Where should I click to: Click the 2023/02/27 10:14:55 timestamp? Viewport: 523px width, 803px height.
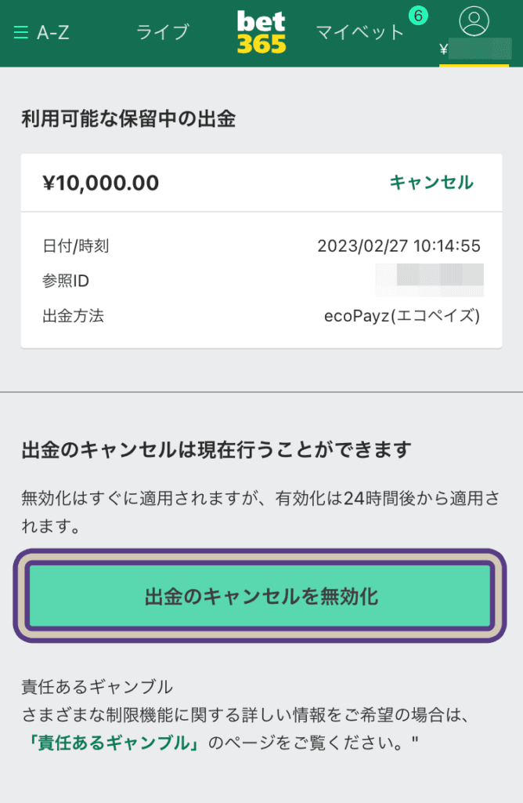[x=399, y=245]
